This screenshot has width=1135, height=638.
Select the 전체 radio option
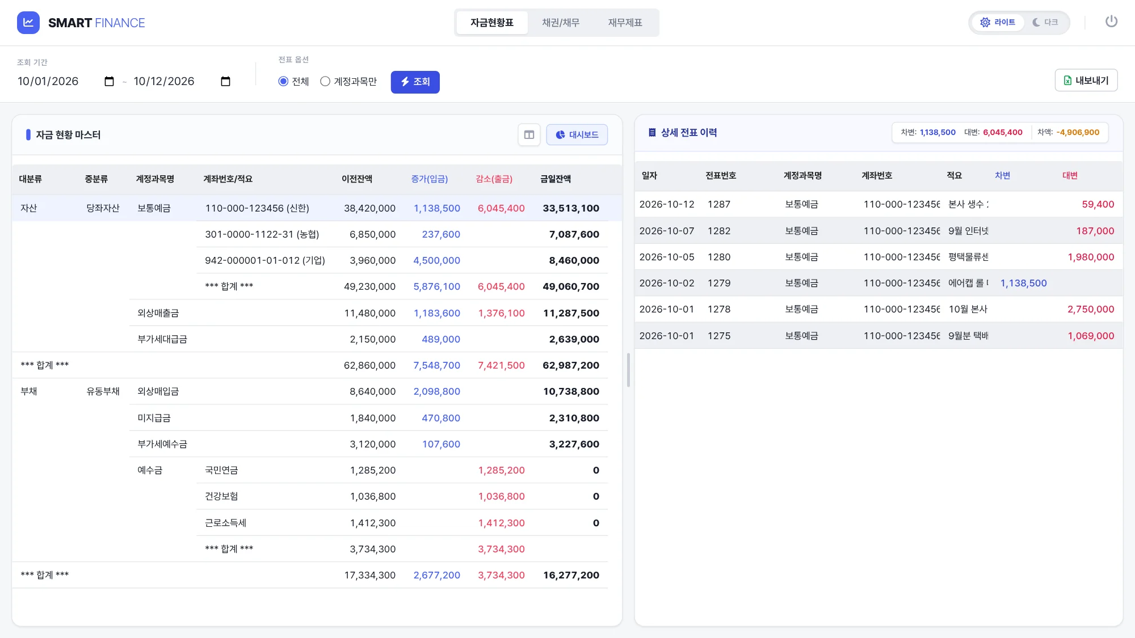[283, 81]
